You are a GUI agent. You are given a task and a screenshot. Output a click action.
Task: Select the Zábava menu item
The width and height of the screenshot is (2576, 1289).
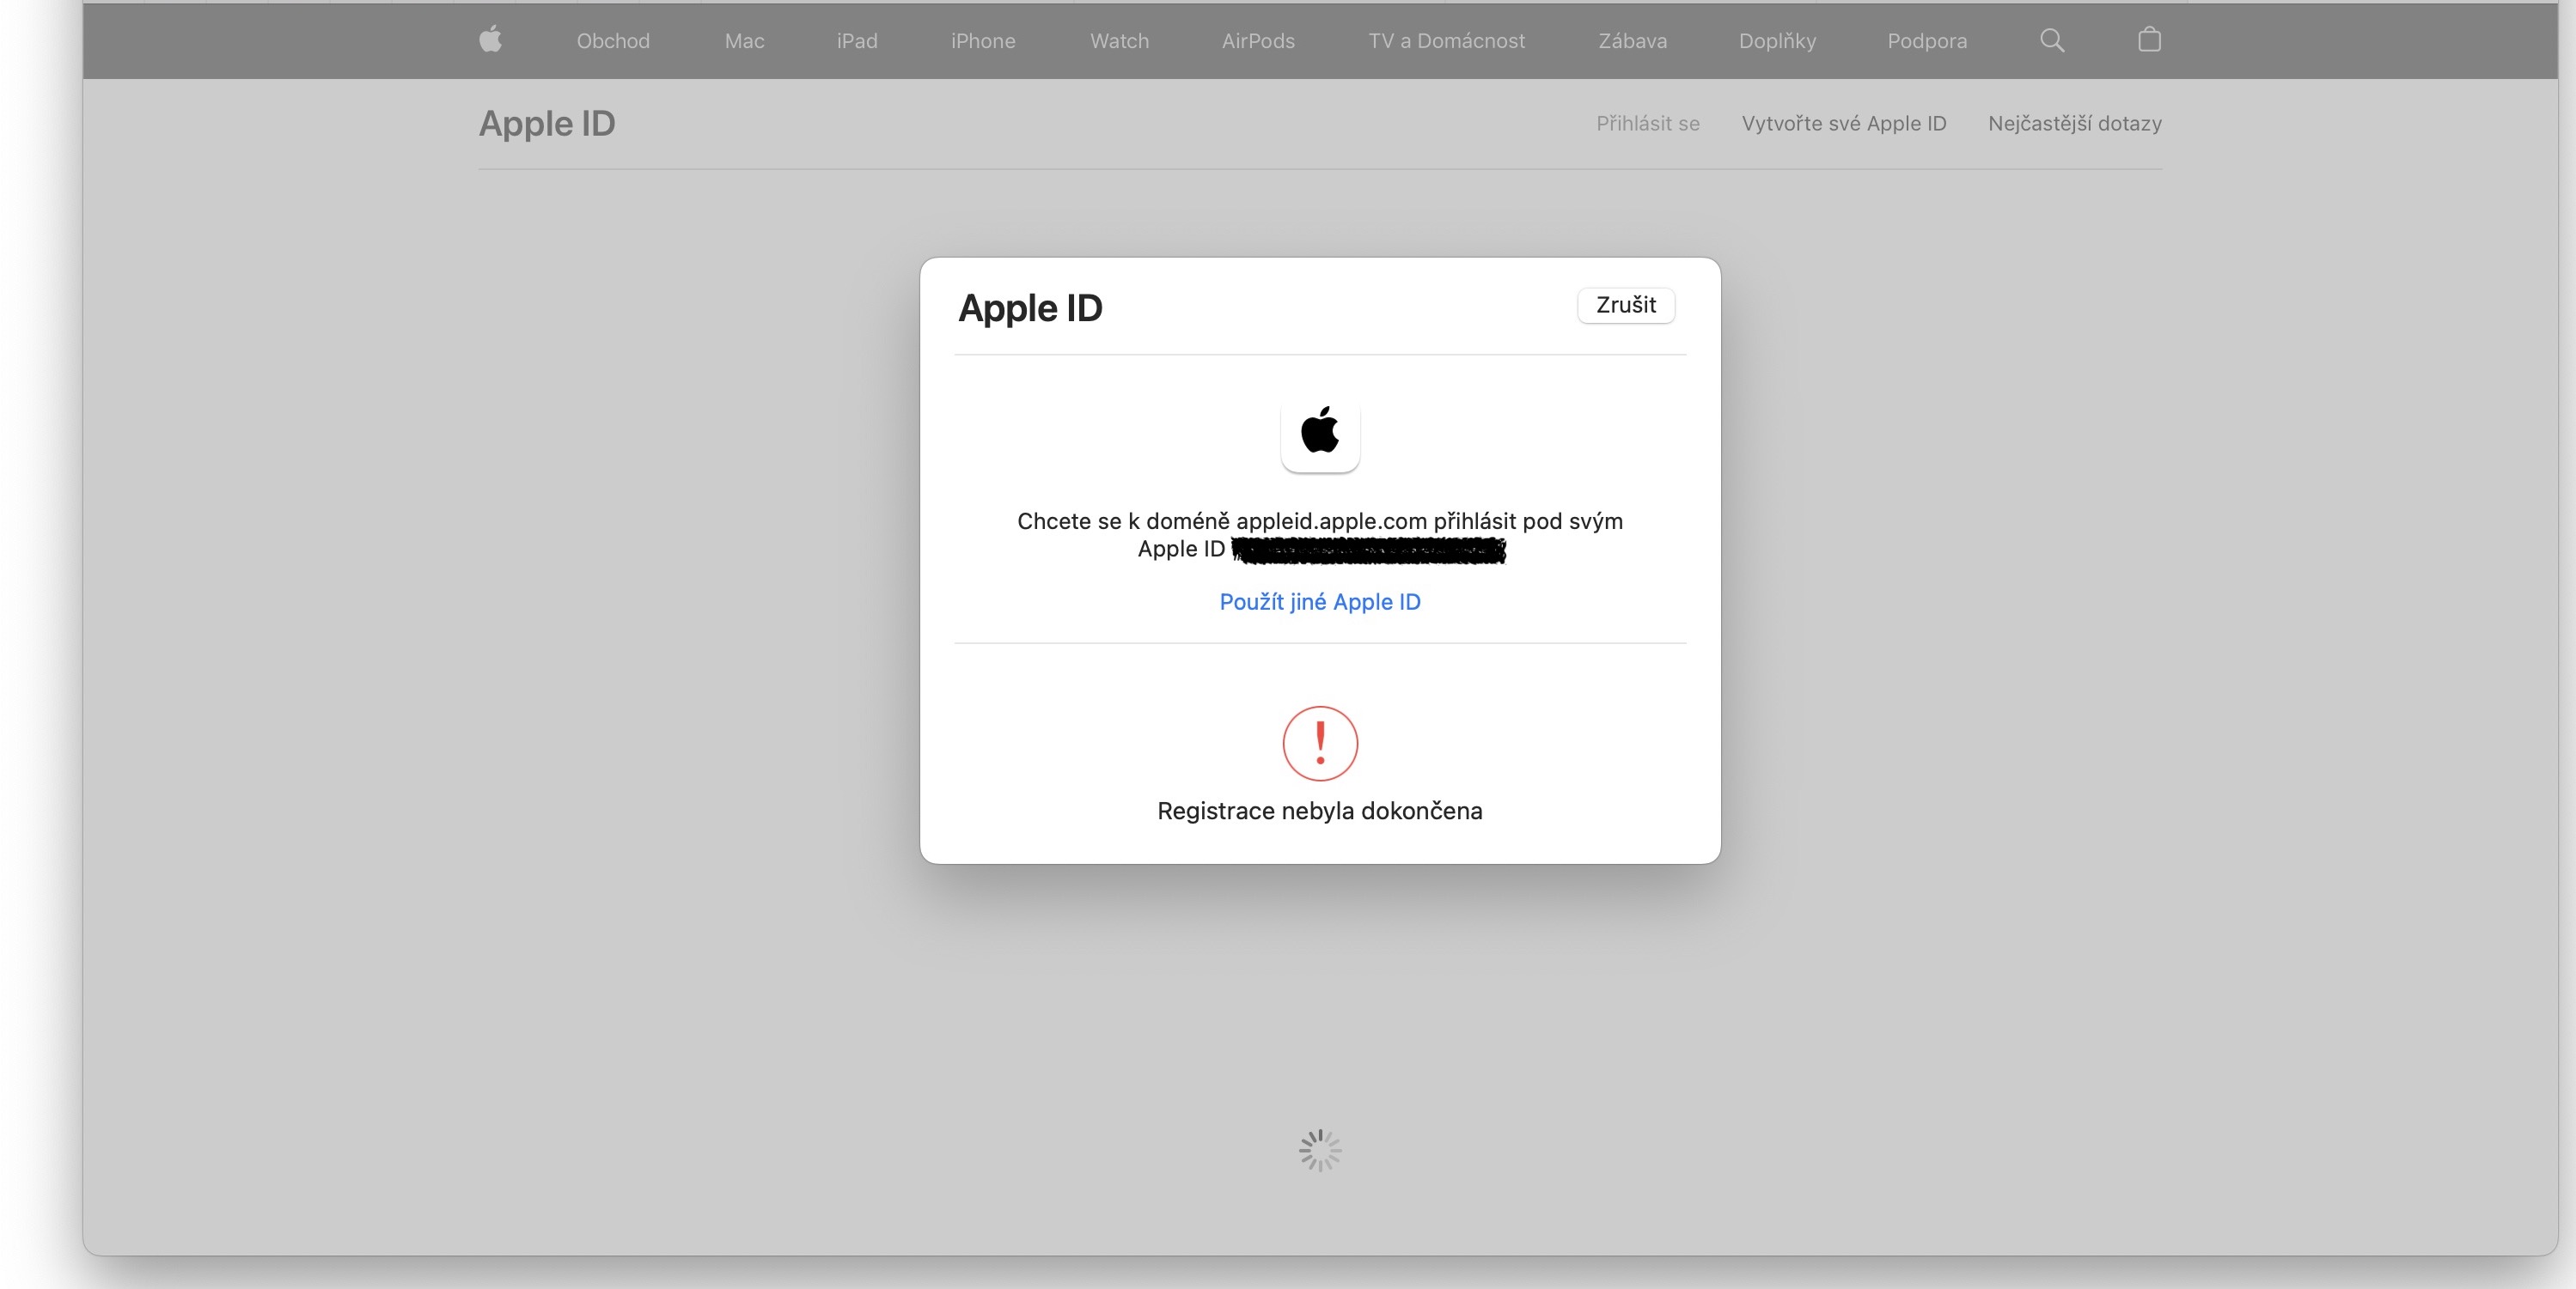click(x=1632, y=41)
